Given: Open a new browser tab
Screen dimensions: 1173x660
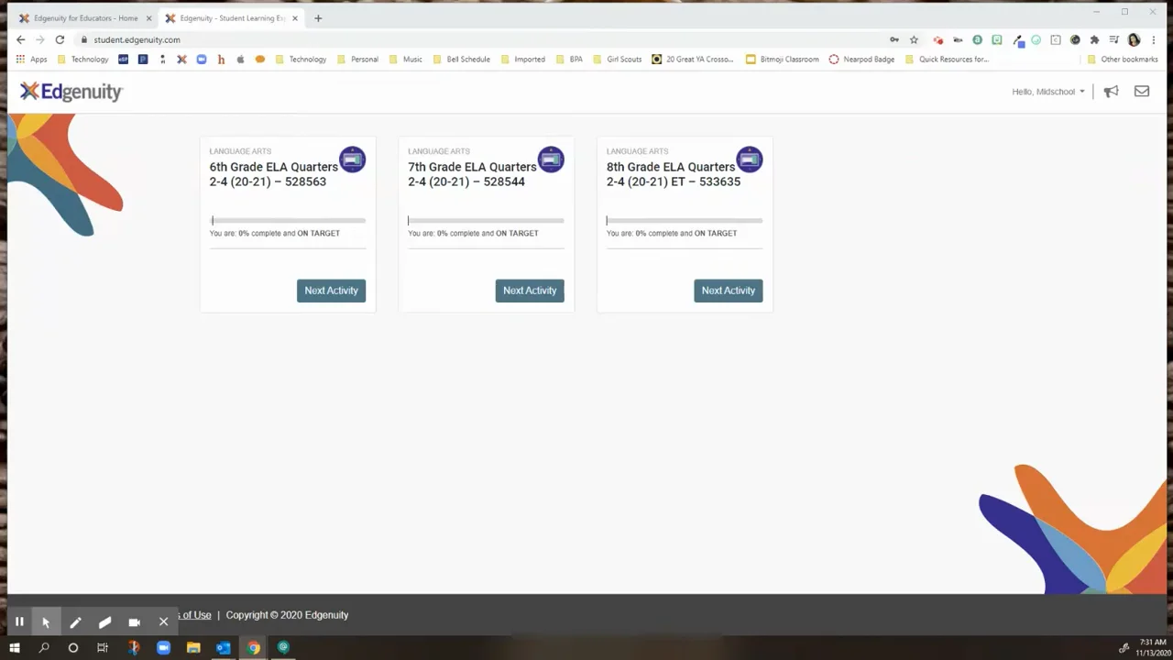Looking at the screenshot, I should click(318, 18).
